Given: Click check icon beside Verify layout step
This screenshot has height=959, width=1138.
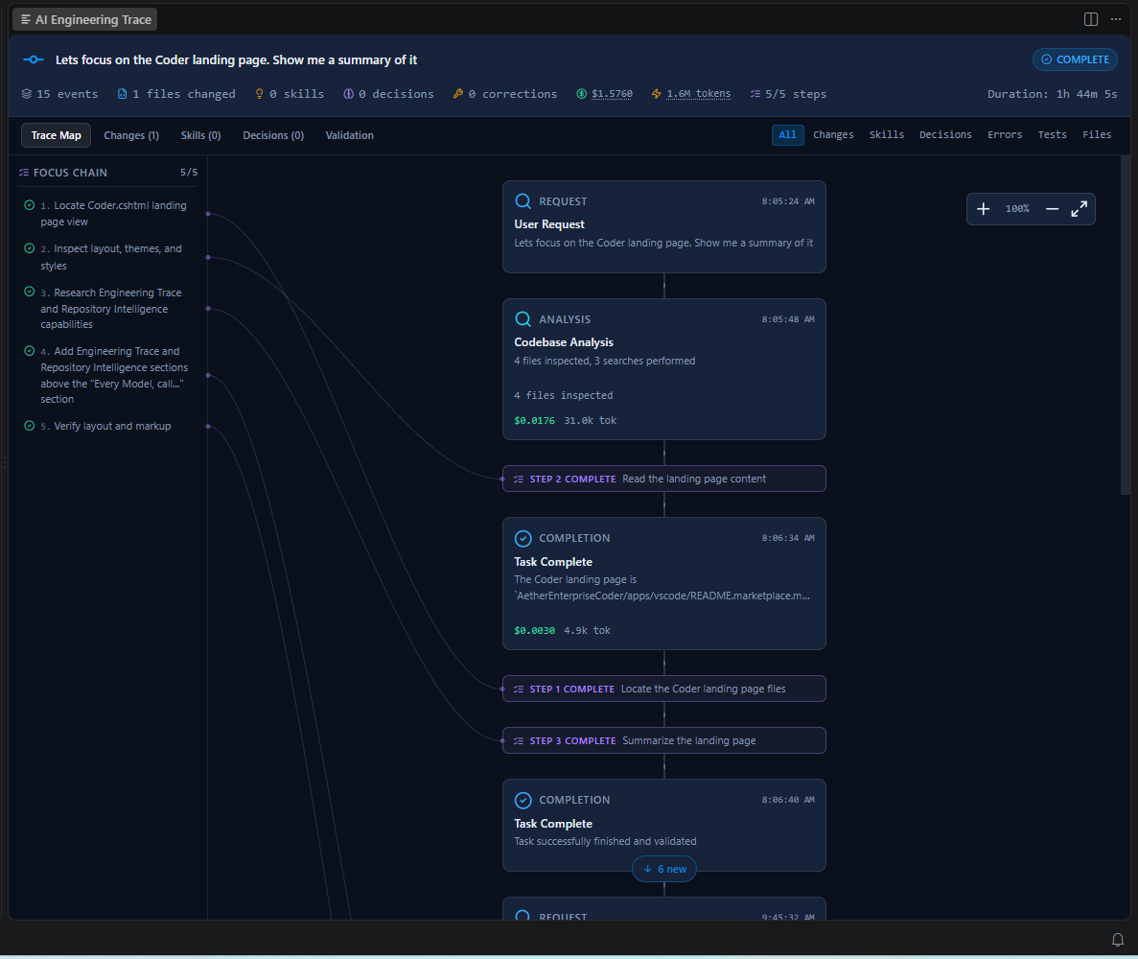Looking at the screenshot, I should (29, 426).
